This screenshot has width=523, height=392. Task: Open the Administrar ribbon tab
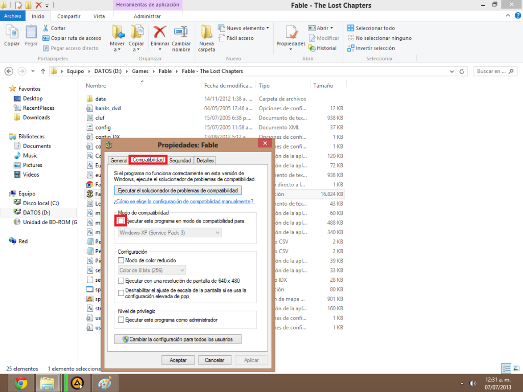coord(147,16)
